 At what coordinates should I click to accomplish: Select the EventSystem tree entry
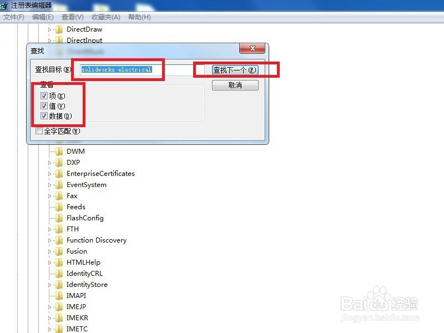(x=87, y=185)
